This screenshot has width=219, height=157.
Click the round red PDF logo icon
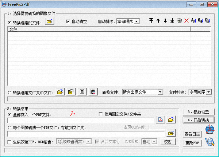(209, 129)
